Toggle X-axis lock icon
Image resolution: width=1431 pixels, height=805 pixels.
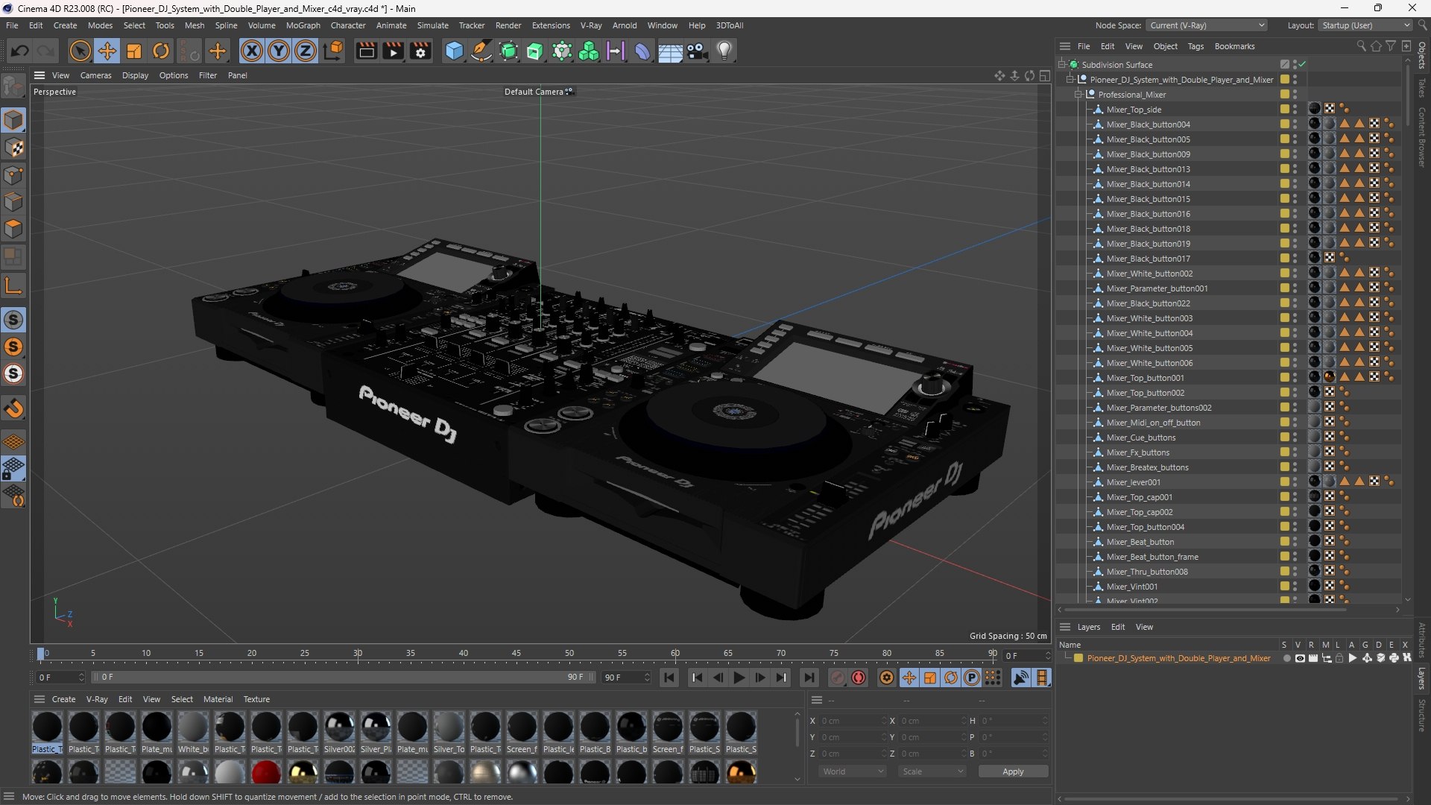tap(252, 51)
